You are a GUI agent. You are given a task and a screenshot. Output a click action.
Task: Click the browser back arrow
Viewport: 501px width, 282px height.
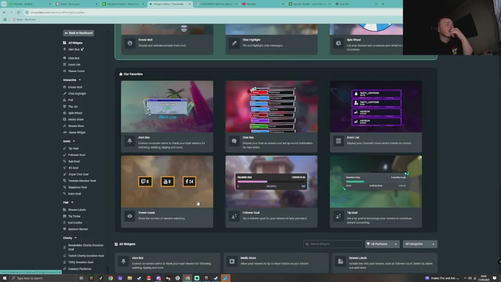(x=4, y=12)
